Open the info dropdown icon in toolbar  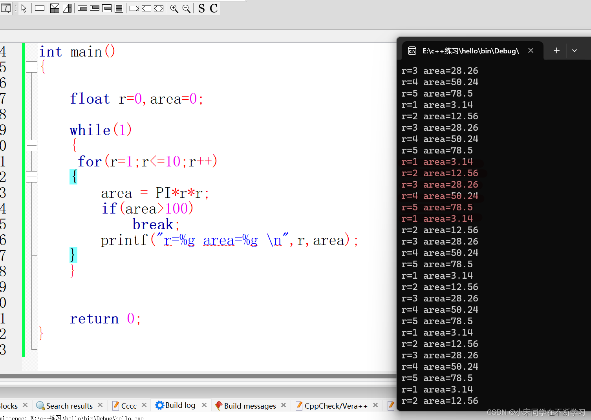coord(6,8)
